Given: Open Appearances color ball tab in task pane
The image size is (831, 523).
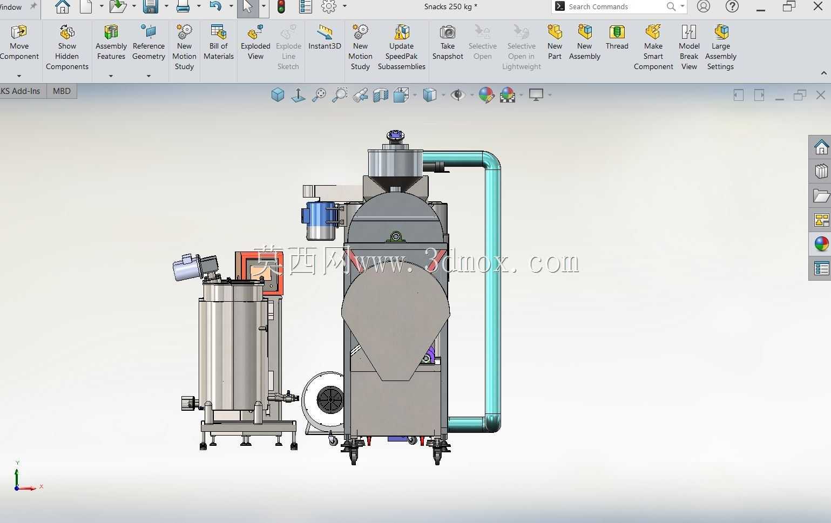Looking at the screenshot, I should pos(821,244).
